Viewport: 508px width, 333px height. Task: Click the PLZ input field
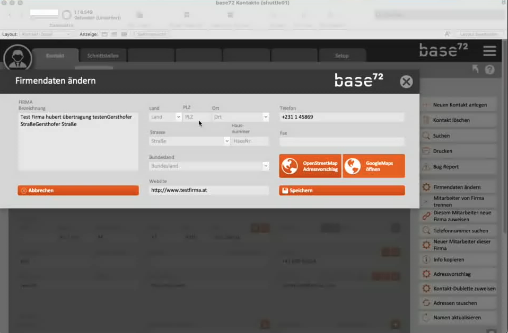point(197,117)
